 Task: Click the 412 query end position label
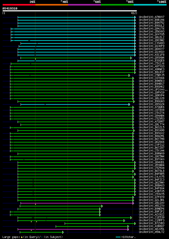tap(134, 13)
